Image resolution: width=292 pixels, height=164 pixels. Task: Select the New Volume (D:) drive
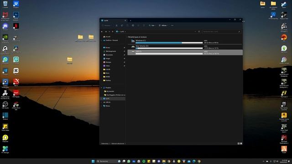(185, 47)
